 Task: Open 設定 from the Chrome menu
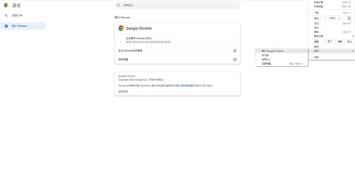(x=331, y=47)
